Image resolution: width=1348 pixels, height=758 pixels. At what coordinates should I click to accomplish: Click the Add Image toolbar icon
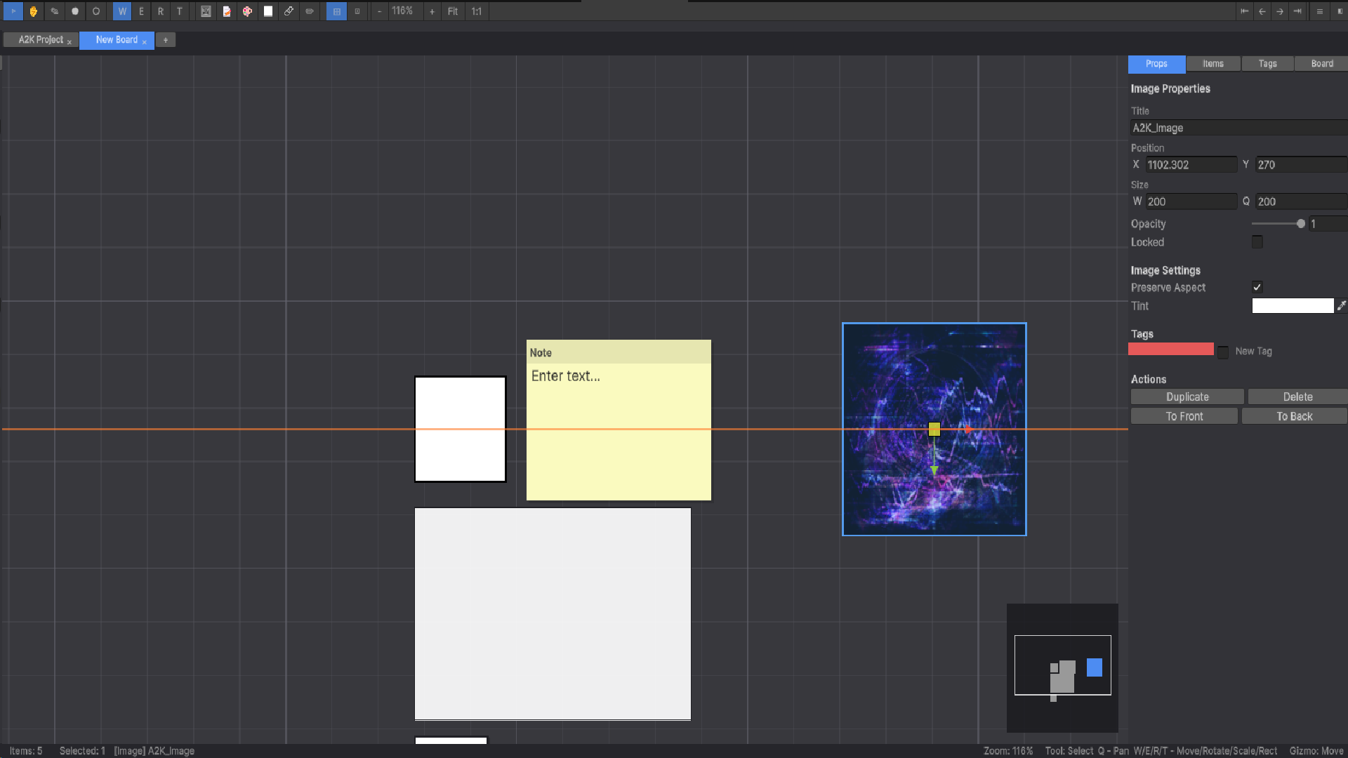pos(206,11)
